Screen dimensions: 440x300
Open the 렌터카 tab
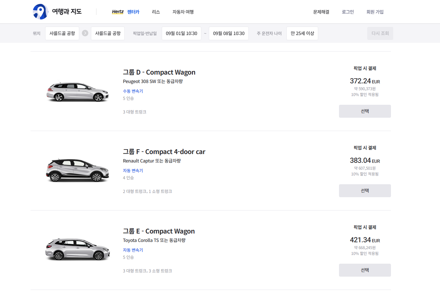133,12
